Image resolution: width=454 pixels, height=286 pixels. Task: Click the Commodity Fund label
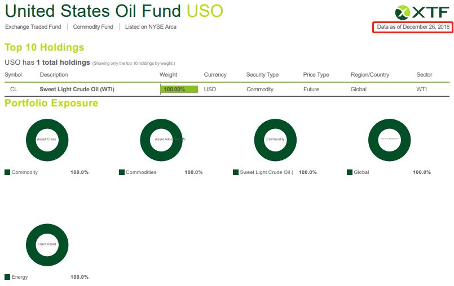click(x=93, y=27)
